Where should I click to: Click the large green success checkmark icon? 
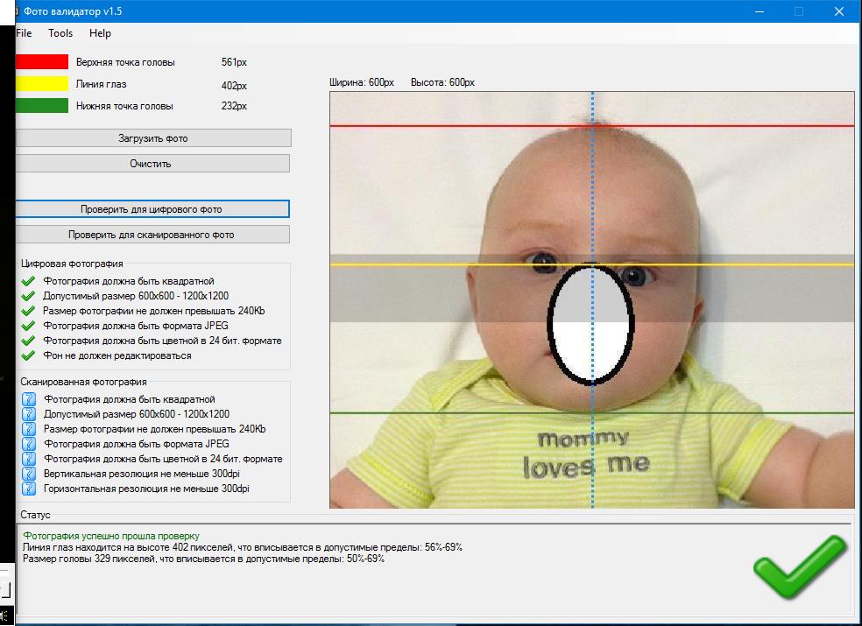(799, 566)
